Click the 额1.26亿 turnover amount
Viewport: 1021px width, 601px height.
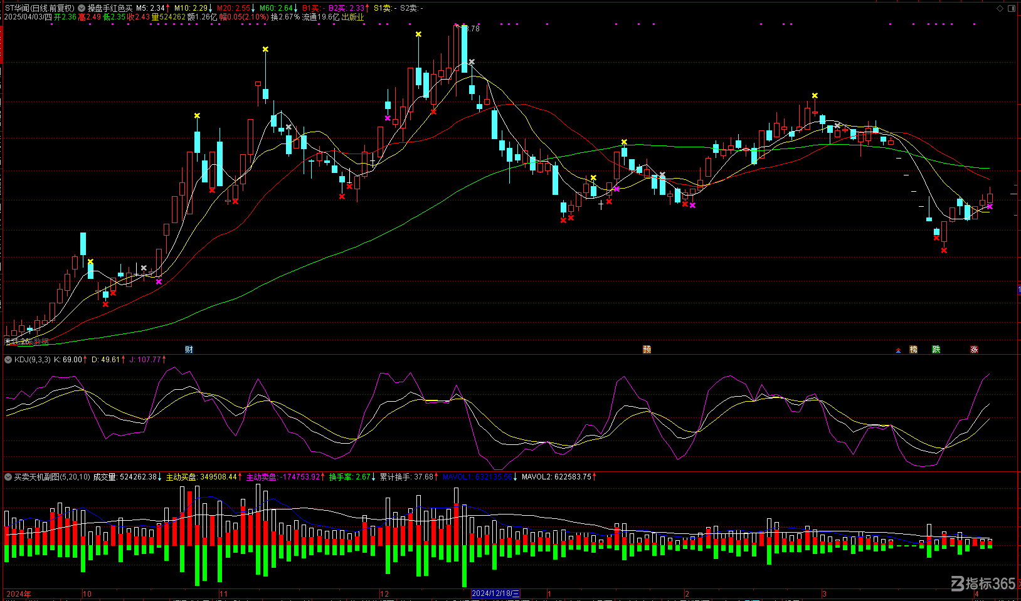203,17
